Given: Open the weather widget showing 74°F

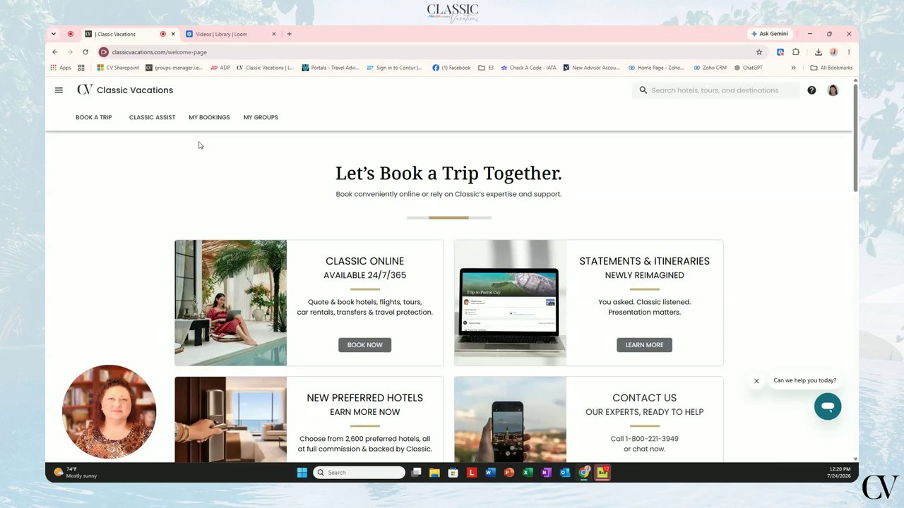Looking at the screenshot, I should 76,473.
